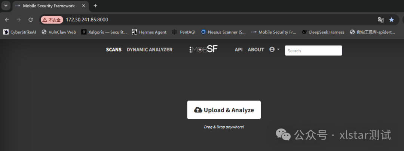Click the translate page icon

[x=380, y=20]
